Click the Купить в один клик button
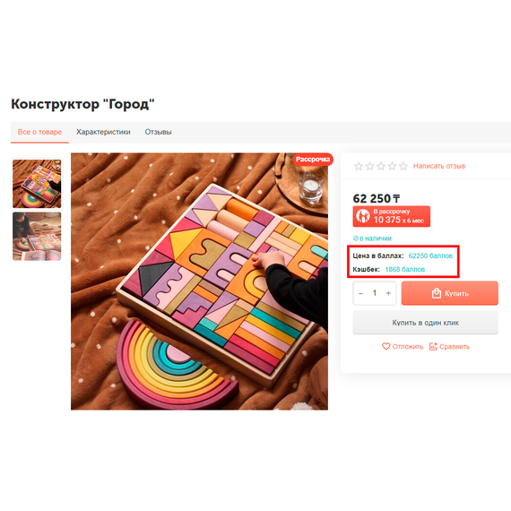511x511 pixels. point(425,323)
